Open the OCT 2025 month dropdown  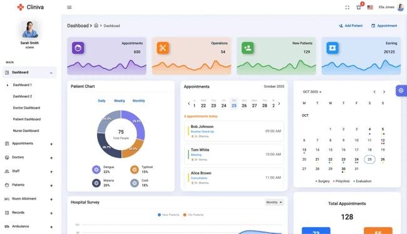(312, 92)
